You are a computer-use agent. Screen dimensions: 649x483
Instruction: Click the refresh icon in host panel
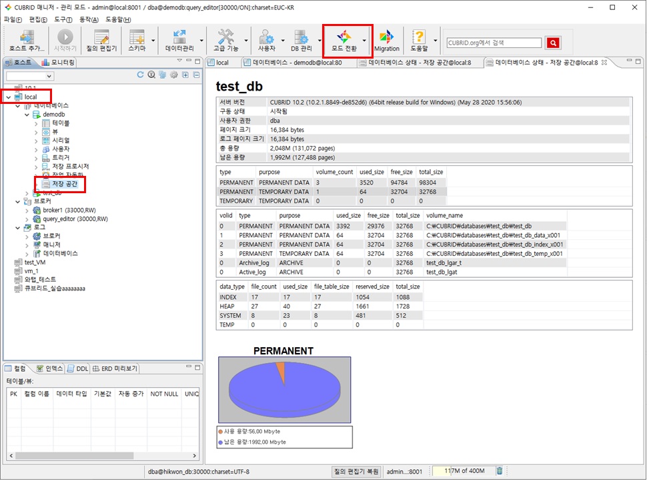[x=140, y=75]
